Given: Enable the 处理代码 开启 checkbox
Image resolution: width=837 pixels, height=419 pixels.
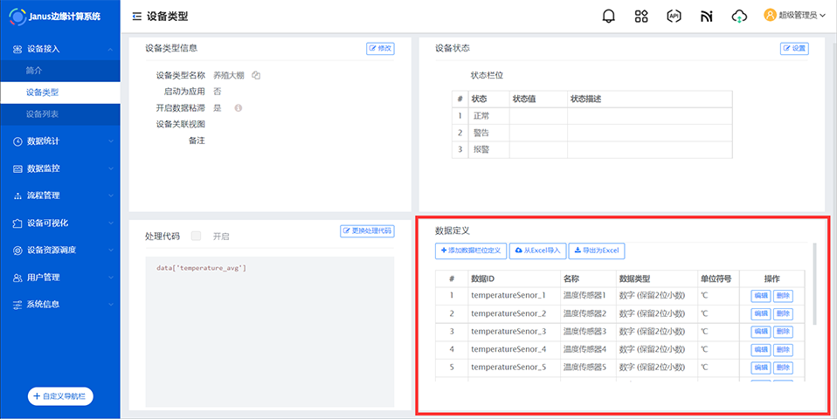Looking at the screenshot, I should [197, 236].
